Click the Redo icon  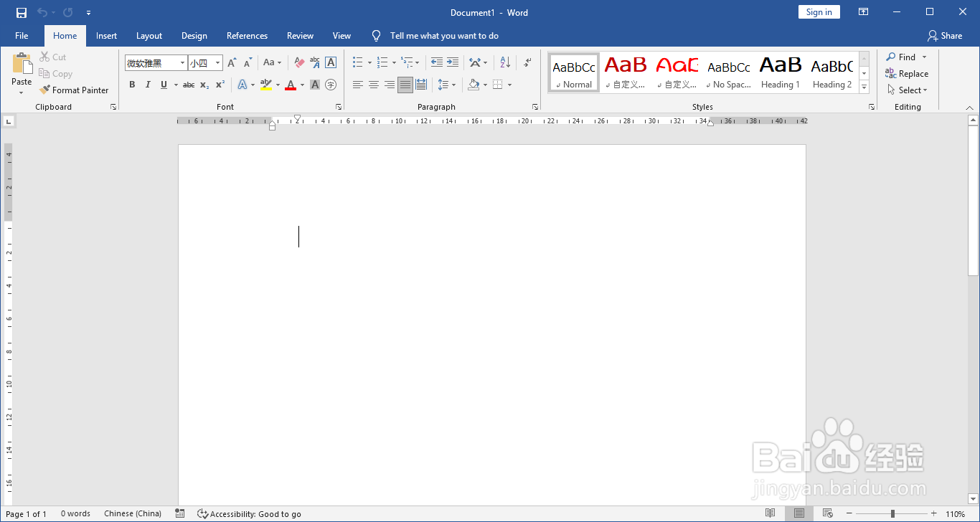[68, 12]
